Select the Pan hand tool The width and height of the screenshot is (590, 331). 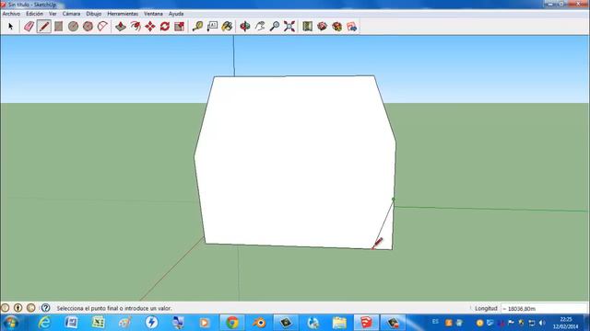coord(260,27)
